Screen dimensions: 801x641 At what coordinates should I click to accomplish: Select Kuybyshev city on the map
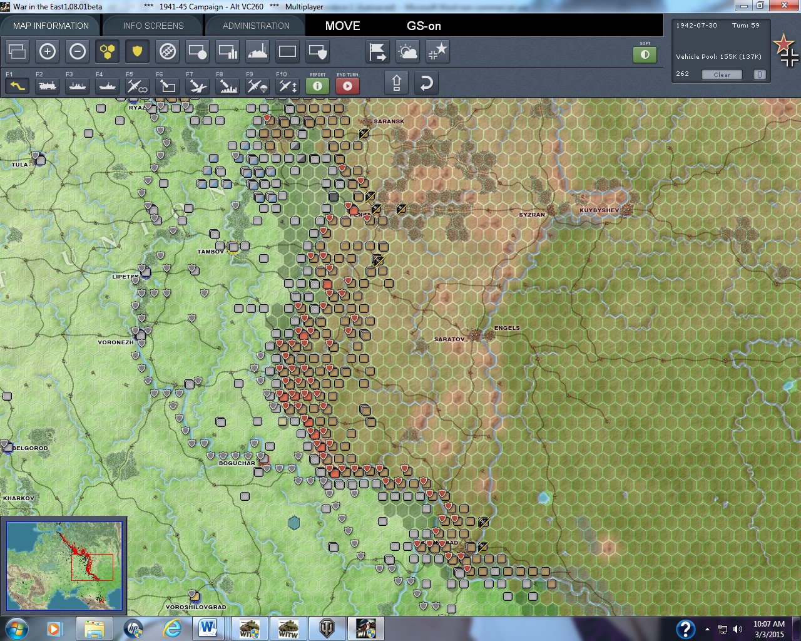(x=626, y=209)
